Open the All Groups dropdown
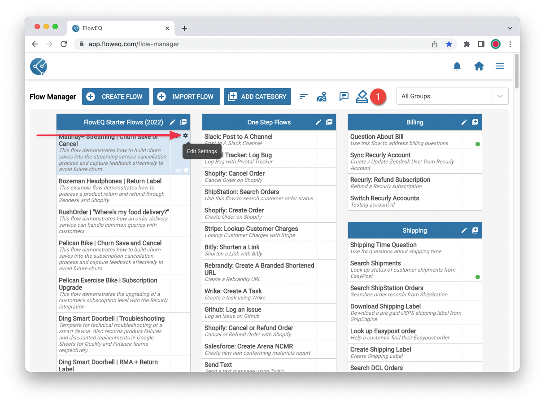The image size is (545, 405). point(453,96)
